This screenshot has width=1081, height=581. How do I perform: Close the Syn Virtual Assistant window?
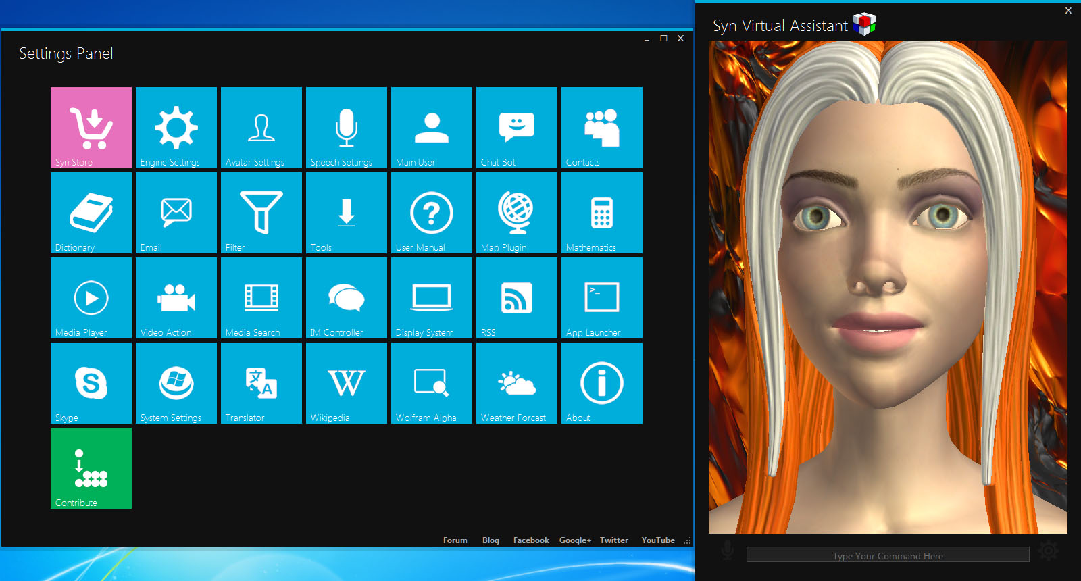tap(1068, 10)
